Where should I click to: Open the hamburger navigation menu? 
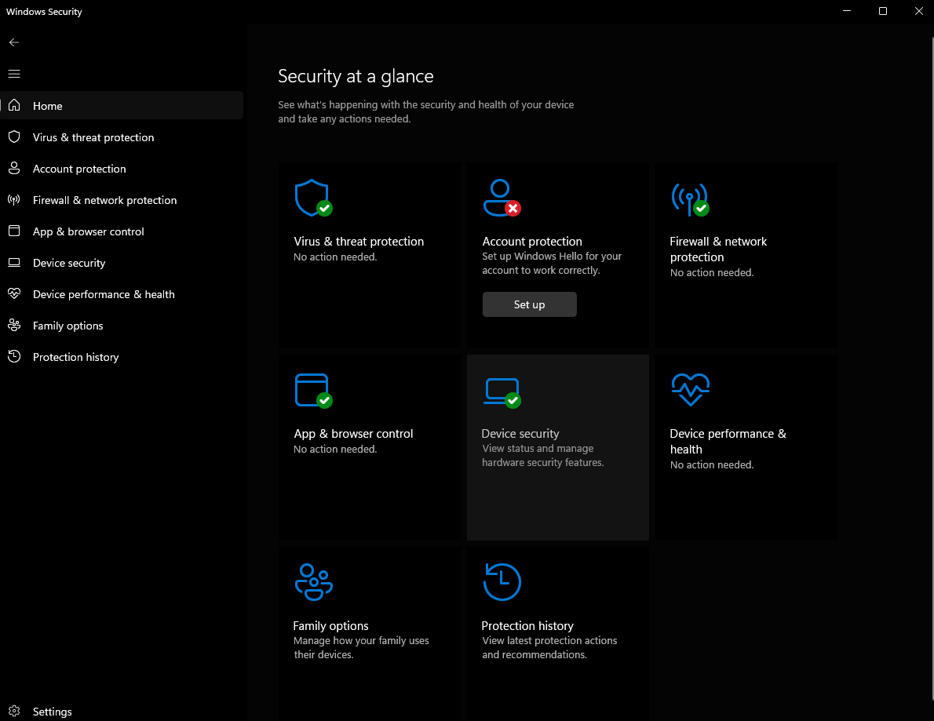coord(13,74)
